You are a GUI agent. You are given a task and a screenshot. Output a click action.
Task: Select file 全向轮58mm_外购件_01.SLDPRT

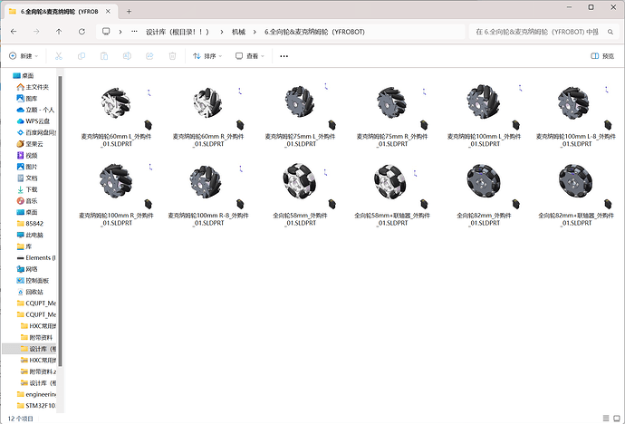click(300, 195)
